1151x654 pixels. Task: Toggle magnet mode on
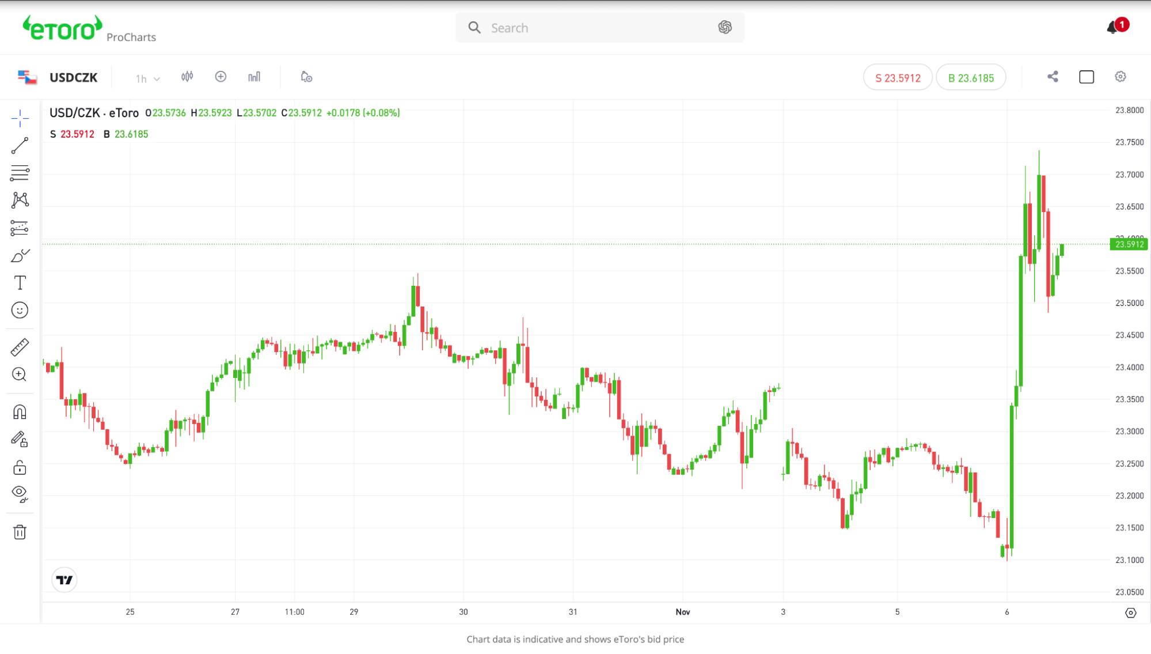click(x=20, y=412)
